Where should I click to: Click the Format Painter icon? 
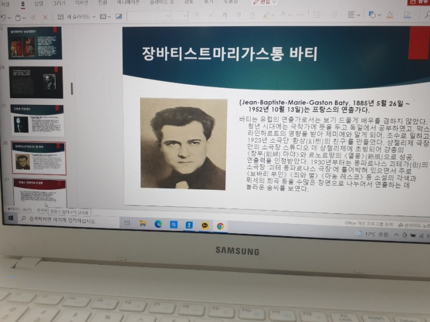point(33,18)
